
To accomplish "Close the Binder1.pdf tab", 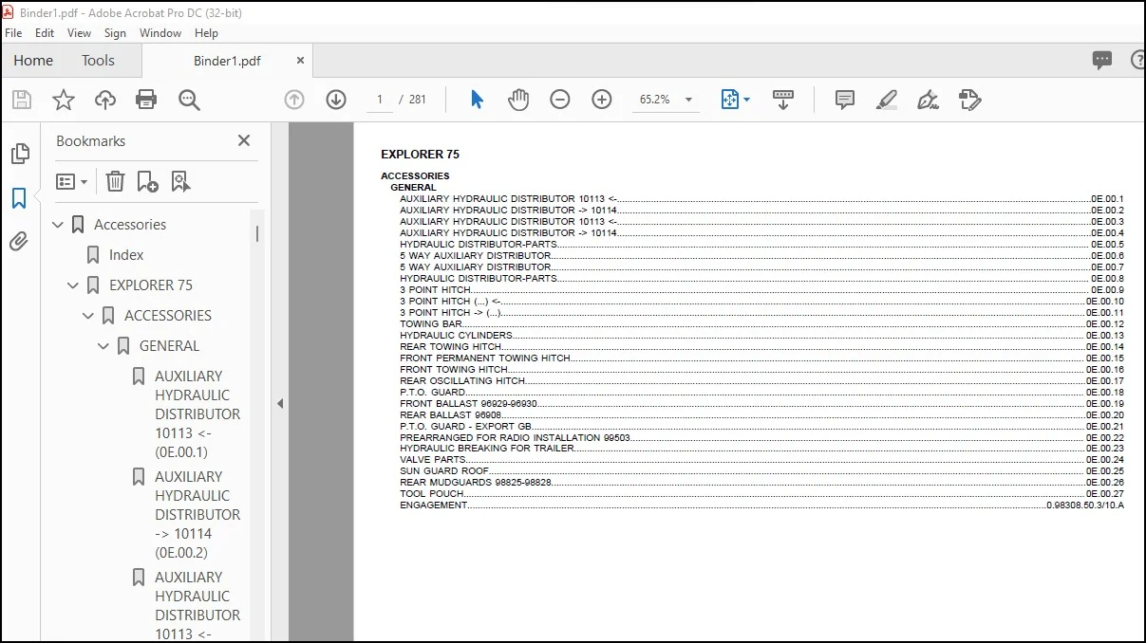I will point(300,60).
